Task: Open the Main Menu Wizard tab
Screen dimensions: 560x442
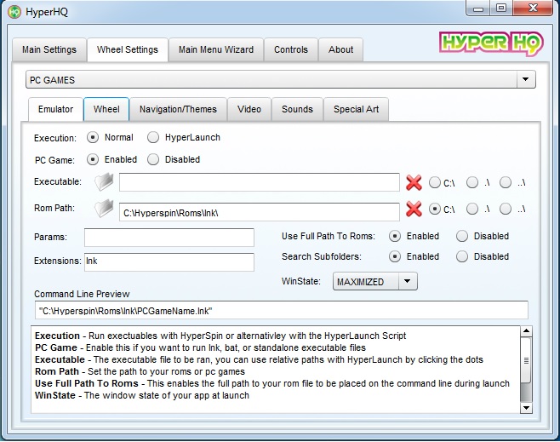Action: (x=216, y=49)
